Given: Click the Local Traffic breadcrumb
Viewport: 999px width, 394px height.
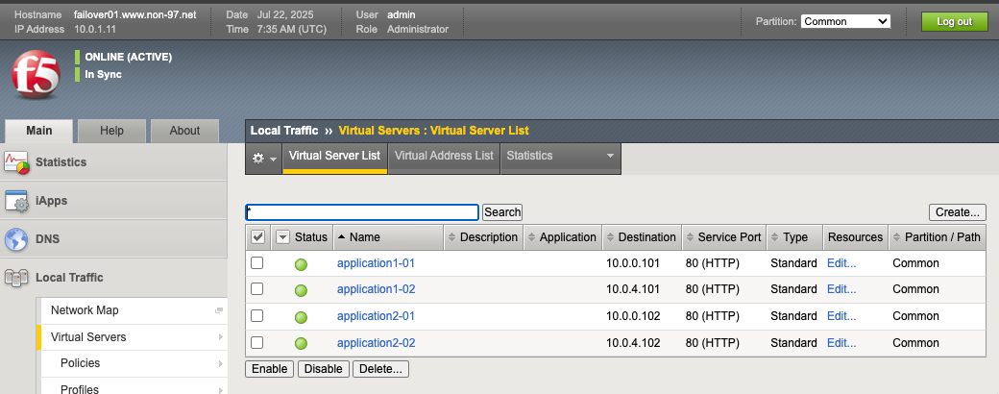Looking at the screenshot, I should [284, 131].
